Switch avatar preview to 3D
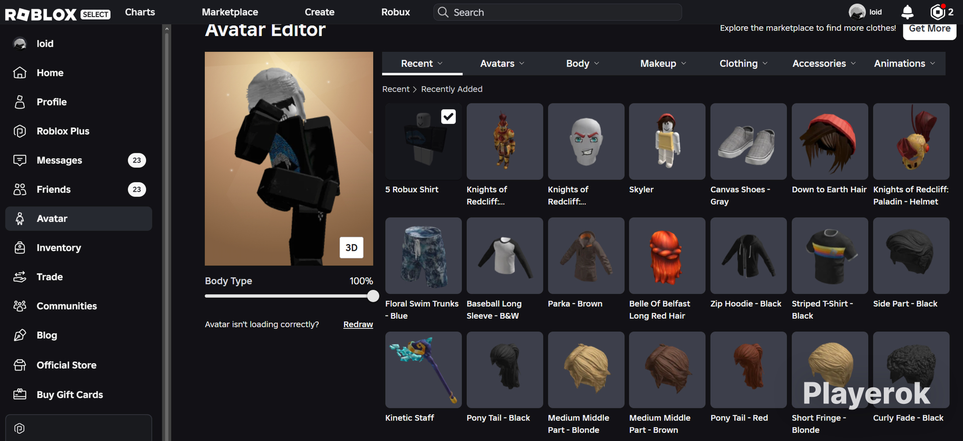The height and width of the screenshot is (441, 963). pos(352,247)
